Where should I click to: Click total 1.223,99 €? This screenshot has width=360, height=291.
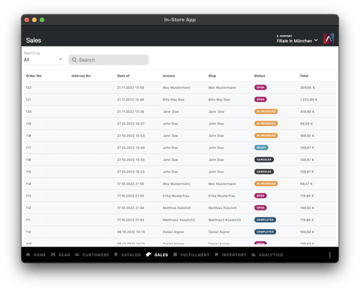point(308,100)
